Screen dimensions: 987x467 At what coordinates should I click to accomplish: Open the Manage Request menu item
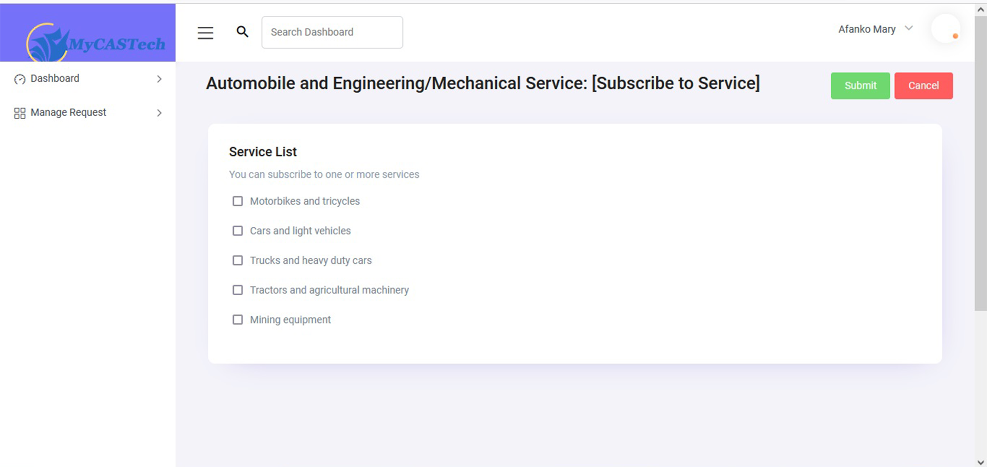pyautogui.click(x=68, y=113)
